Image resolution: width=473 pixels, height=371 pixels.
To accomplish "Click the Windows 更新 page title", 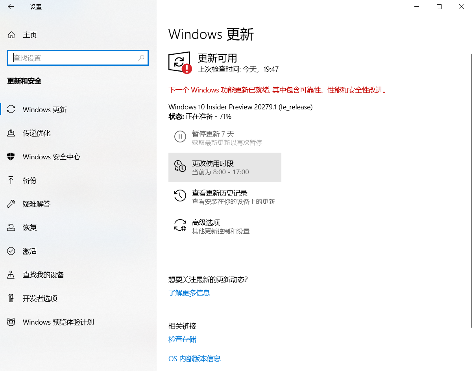I will (211, 34).
